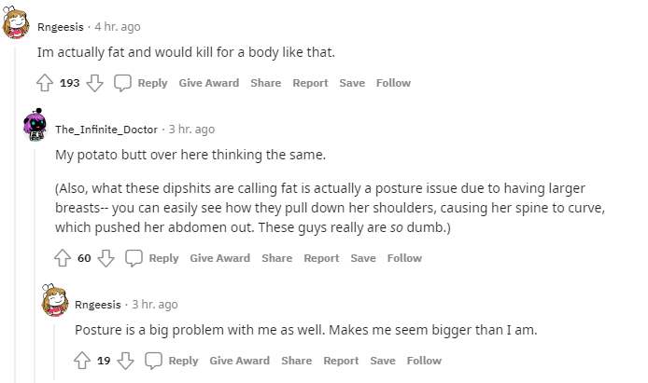Screen dimensions: 648x383
Task: Visit The_Infinite_Doctor username link
Action: pyautogui.click(x=106, y=130)
